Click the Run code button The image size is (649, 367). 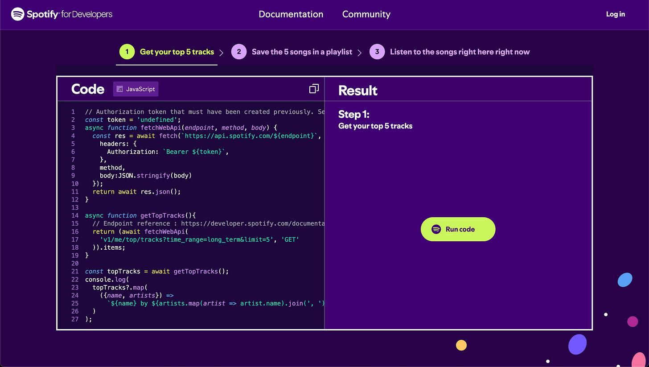point(458,229)
